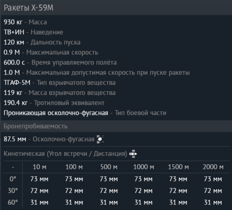This screenshot has height=210, width=232.
Task: Select the title Ракеты Х-59М
Action: (29, 8)
